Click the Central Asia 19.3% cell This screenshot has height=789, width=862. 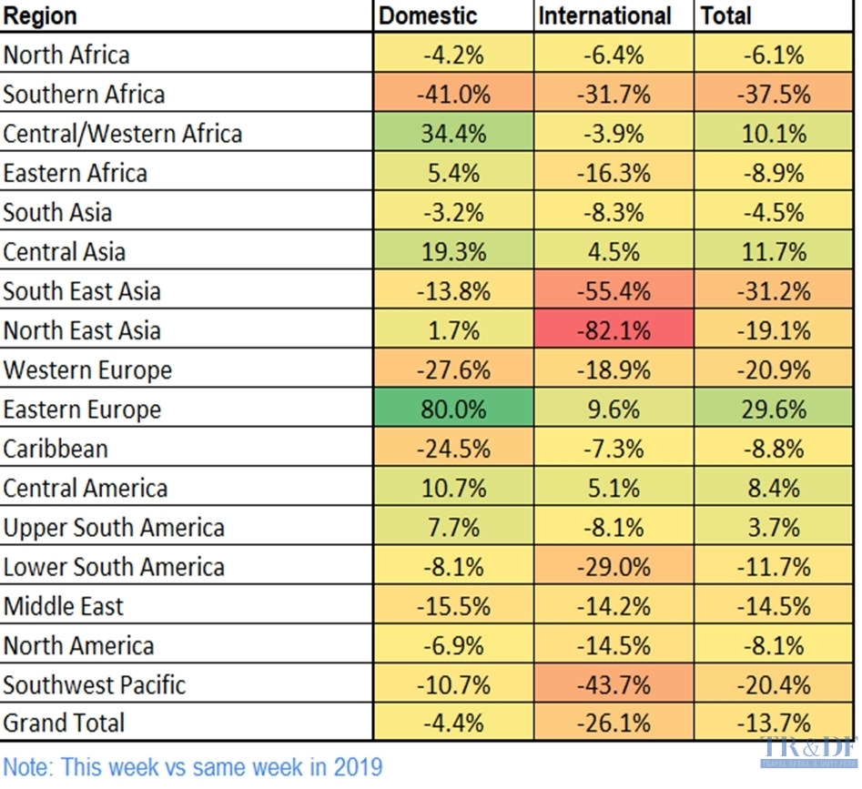tap(453, 252)
